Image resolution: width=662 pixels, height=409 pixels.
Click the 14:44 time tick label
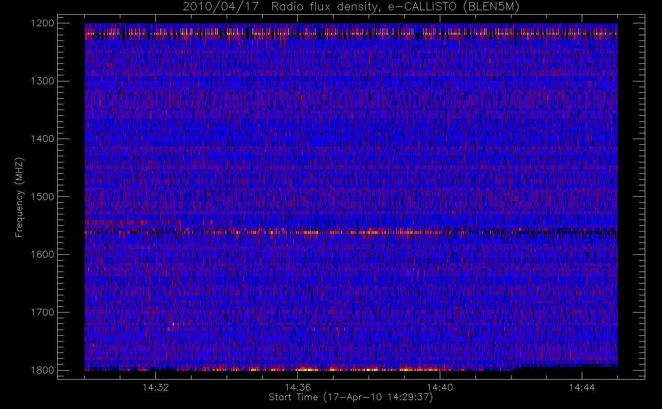582,387
